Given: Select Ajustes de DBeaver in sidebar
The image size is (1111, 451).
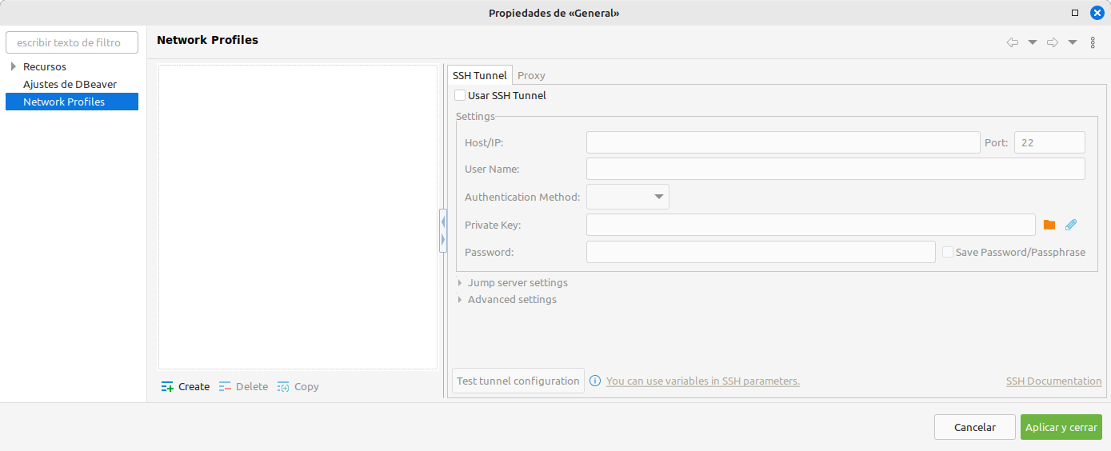Looking at the screenshot, I should click(x=70, y=84).
